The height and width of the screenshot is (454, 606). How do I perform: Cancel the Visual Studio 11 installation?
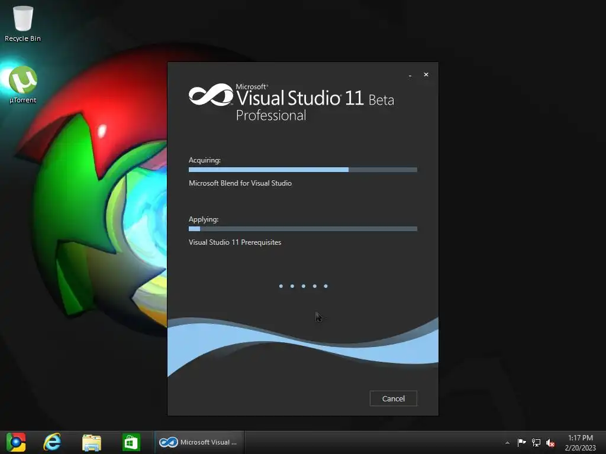393,398
